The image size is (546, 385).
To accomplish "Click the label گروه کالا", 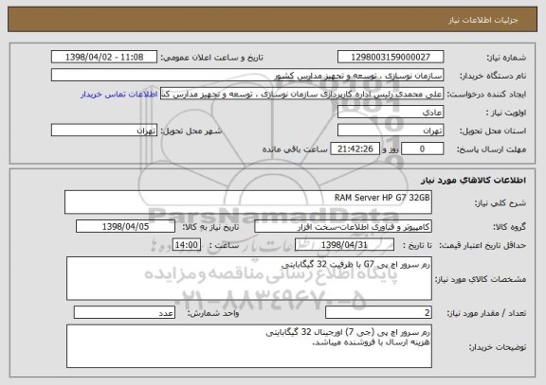I will pos(509,227).
